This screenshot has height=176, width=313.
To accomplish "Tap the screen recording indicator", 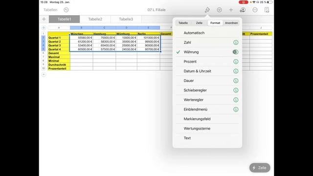I will click(244, 2).
